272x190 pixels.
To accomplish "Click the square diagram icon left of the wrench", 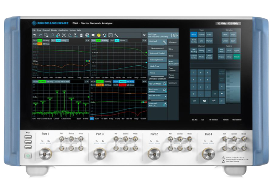I will (110, 35).
